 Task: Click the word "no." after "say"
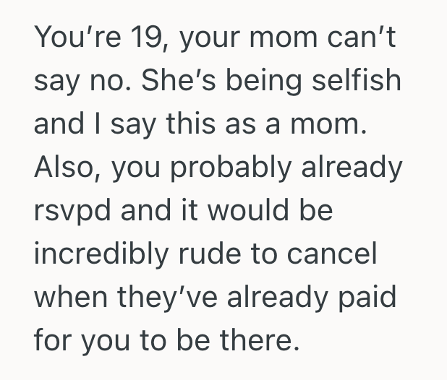[x=108, y=80]
